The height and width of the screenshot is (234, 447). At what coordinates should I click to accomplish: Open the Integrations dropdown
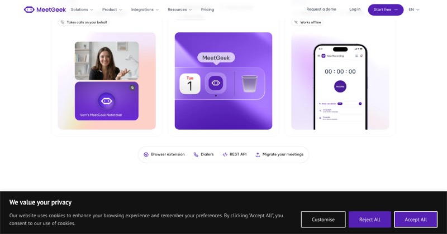145,9
